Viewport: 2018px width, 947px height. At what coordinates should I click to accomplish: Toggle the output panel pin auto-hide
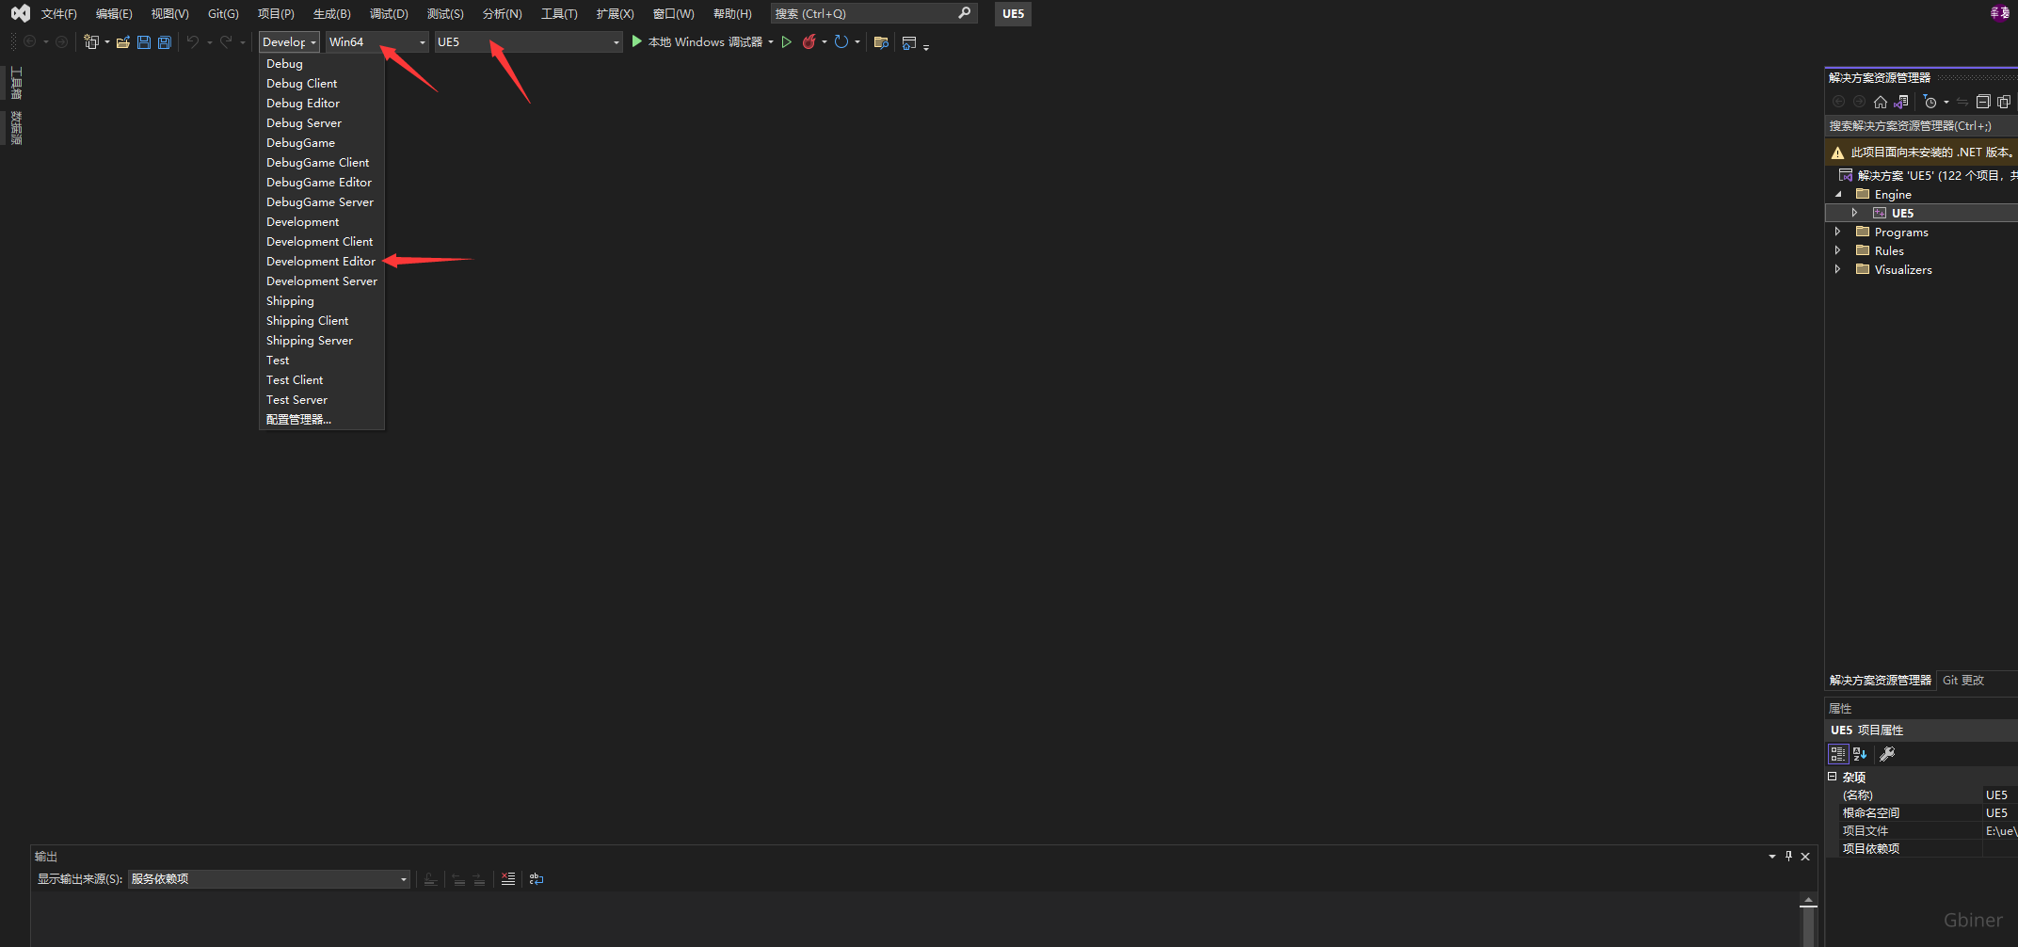[1788, 857]
